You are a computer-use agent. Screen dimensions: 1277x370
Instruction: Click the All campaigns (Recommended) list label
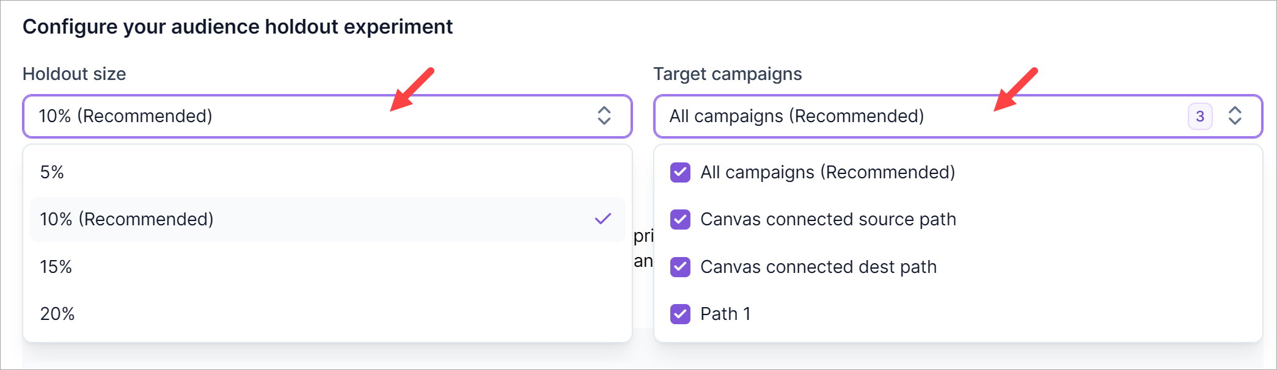[x=827, y=172]
